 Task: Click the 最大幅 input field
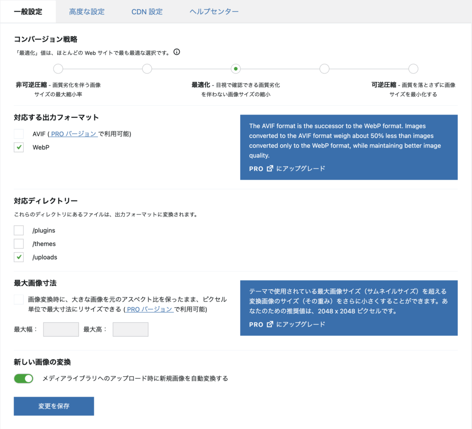pos(61,329)
